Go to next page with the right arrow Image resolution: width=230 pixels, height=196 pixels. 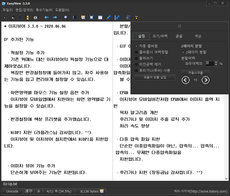point(55,18)
